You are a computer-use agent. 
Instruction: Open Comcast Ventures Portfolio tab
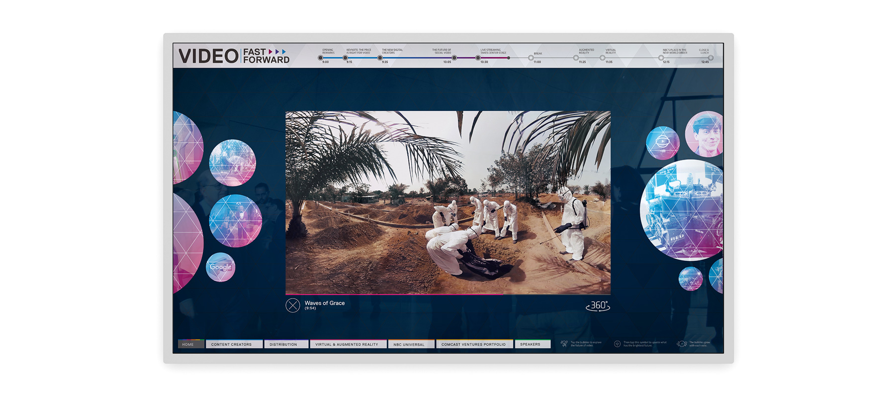point(474,344)
